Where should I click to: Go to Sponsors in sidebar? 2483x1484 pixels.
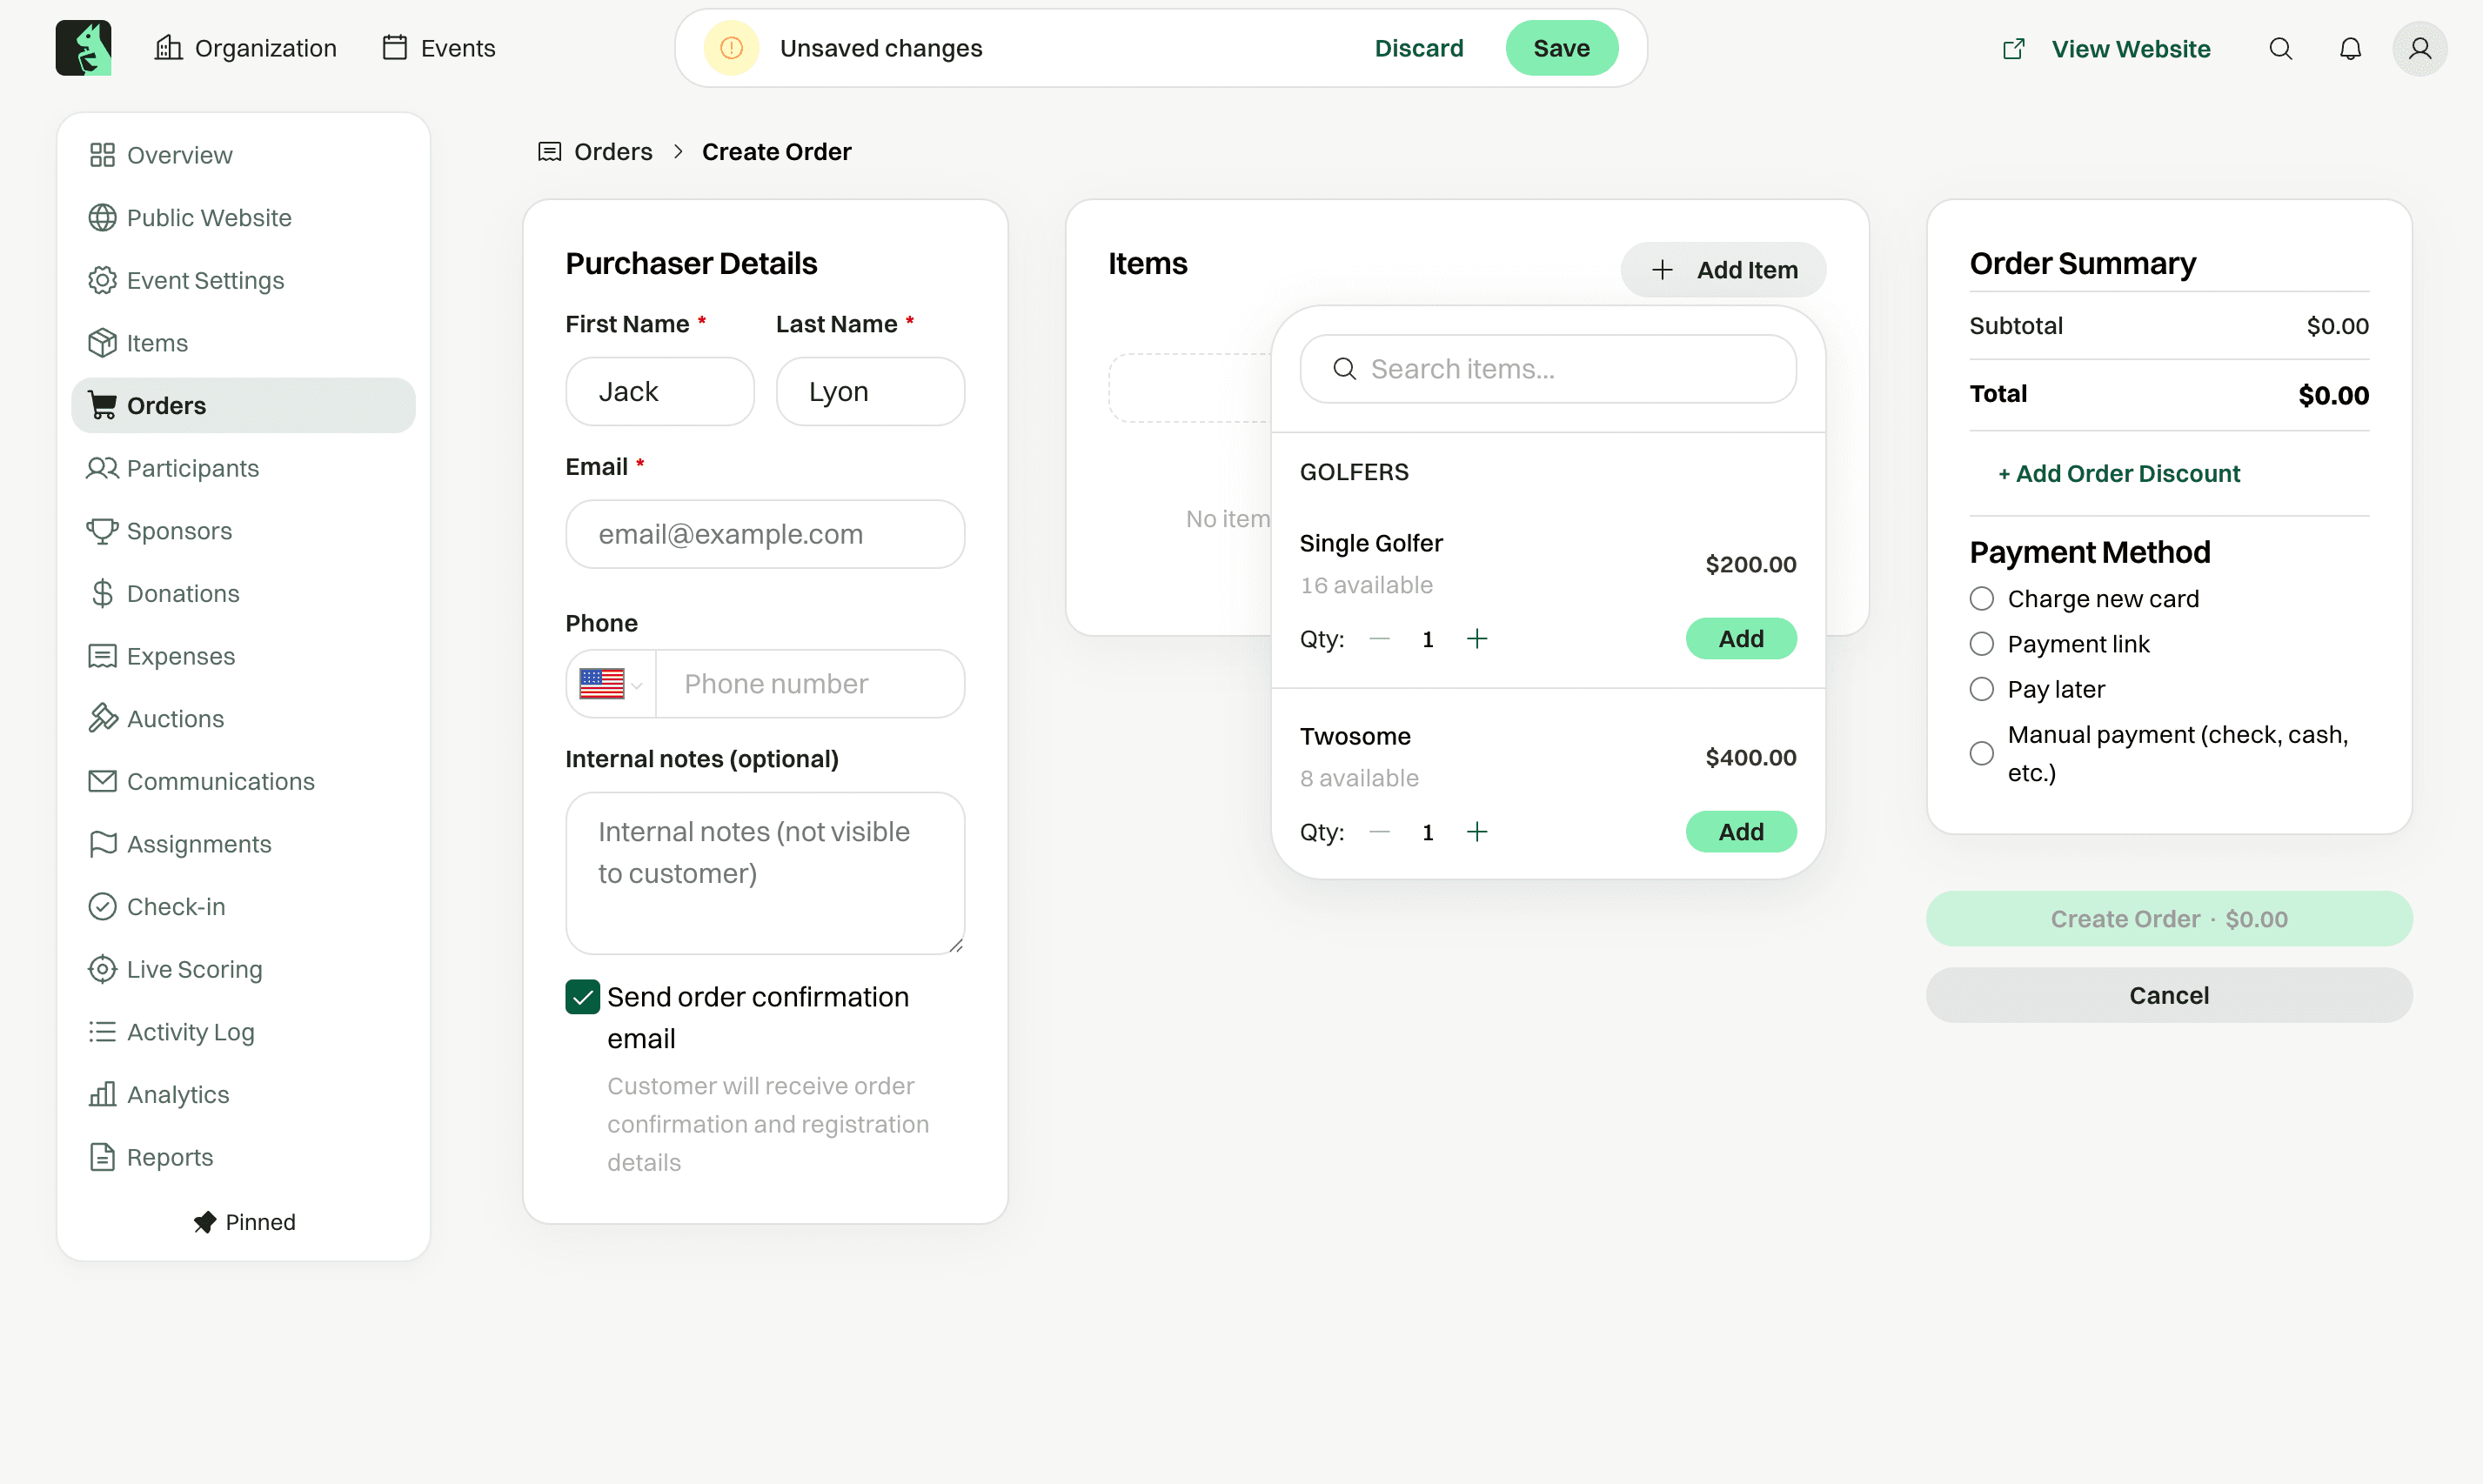[x=243, y=531]
